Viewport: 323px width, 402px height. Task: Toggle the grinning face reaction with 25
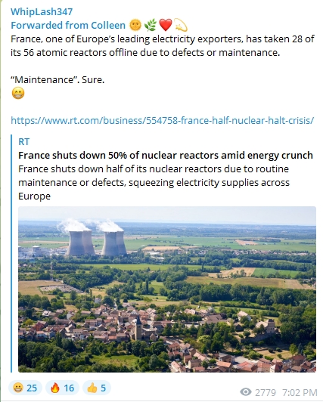click(x=25, y=388)
